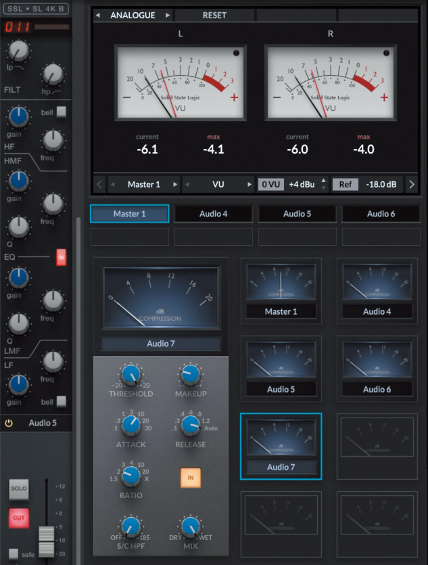Turn the LMF gain knob
The height and width of the screenshot is (565, 428).
[x=18, y=278]
